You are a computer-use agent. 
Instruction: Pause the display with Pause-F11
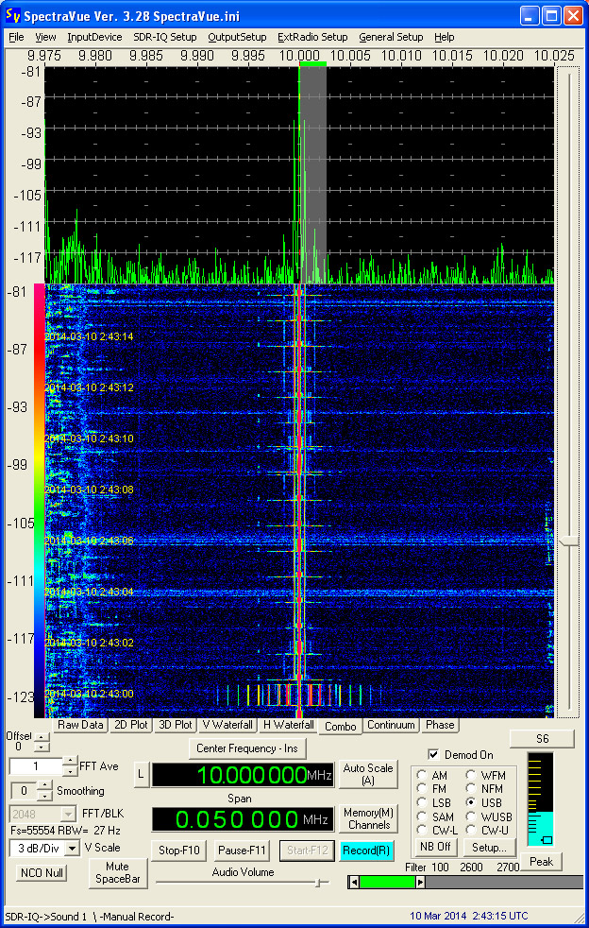(x=242, y=851)
